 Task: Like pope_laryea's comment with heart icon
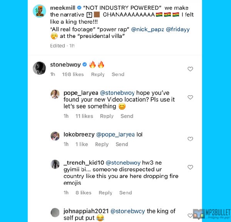pyautogui.click(x=190, y=97)
